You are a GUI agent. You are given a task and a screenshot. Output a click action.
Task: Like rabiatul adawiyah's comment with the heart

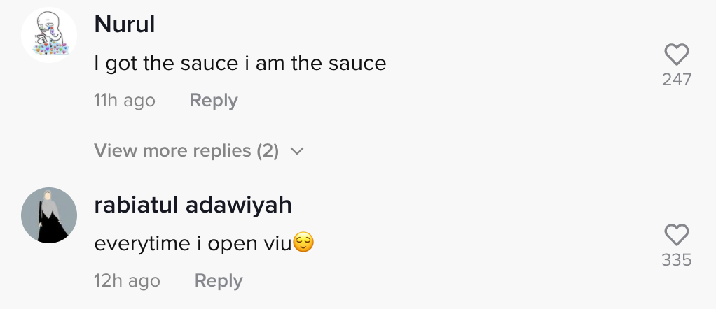(676, 235)
